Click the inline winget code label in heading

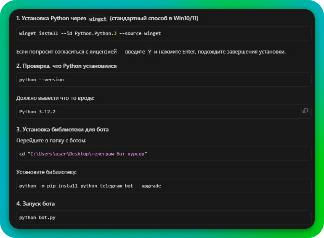click(x=98, y=19)
